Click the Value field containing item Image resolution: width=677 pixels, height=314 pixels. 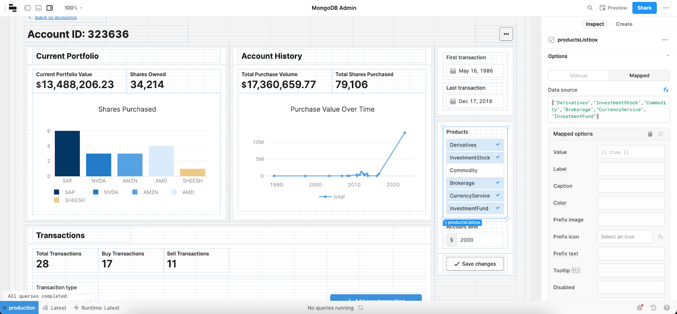point(631,152)
